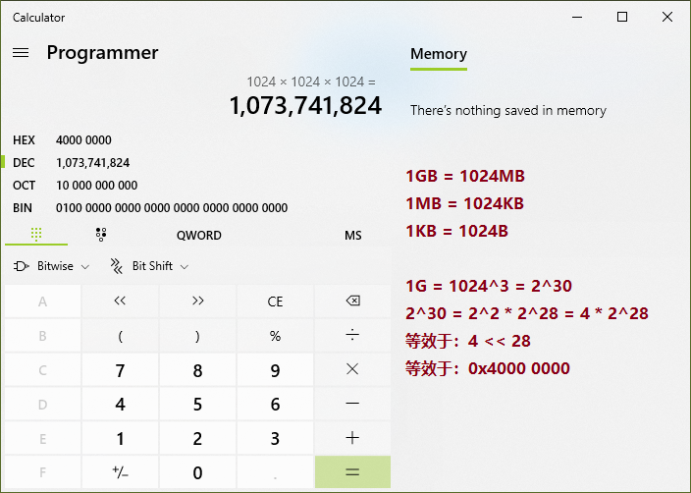Click digit 6 key
Viewport: 691px width, 493px height.
point(275,404)
